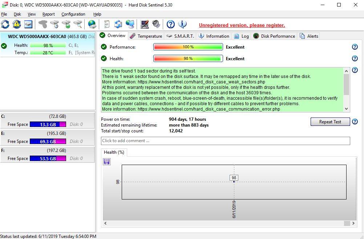
Task: Click the disk with magnifier surface test icon
Action: 78,24
